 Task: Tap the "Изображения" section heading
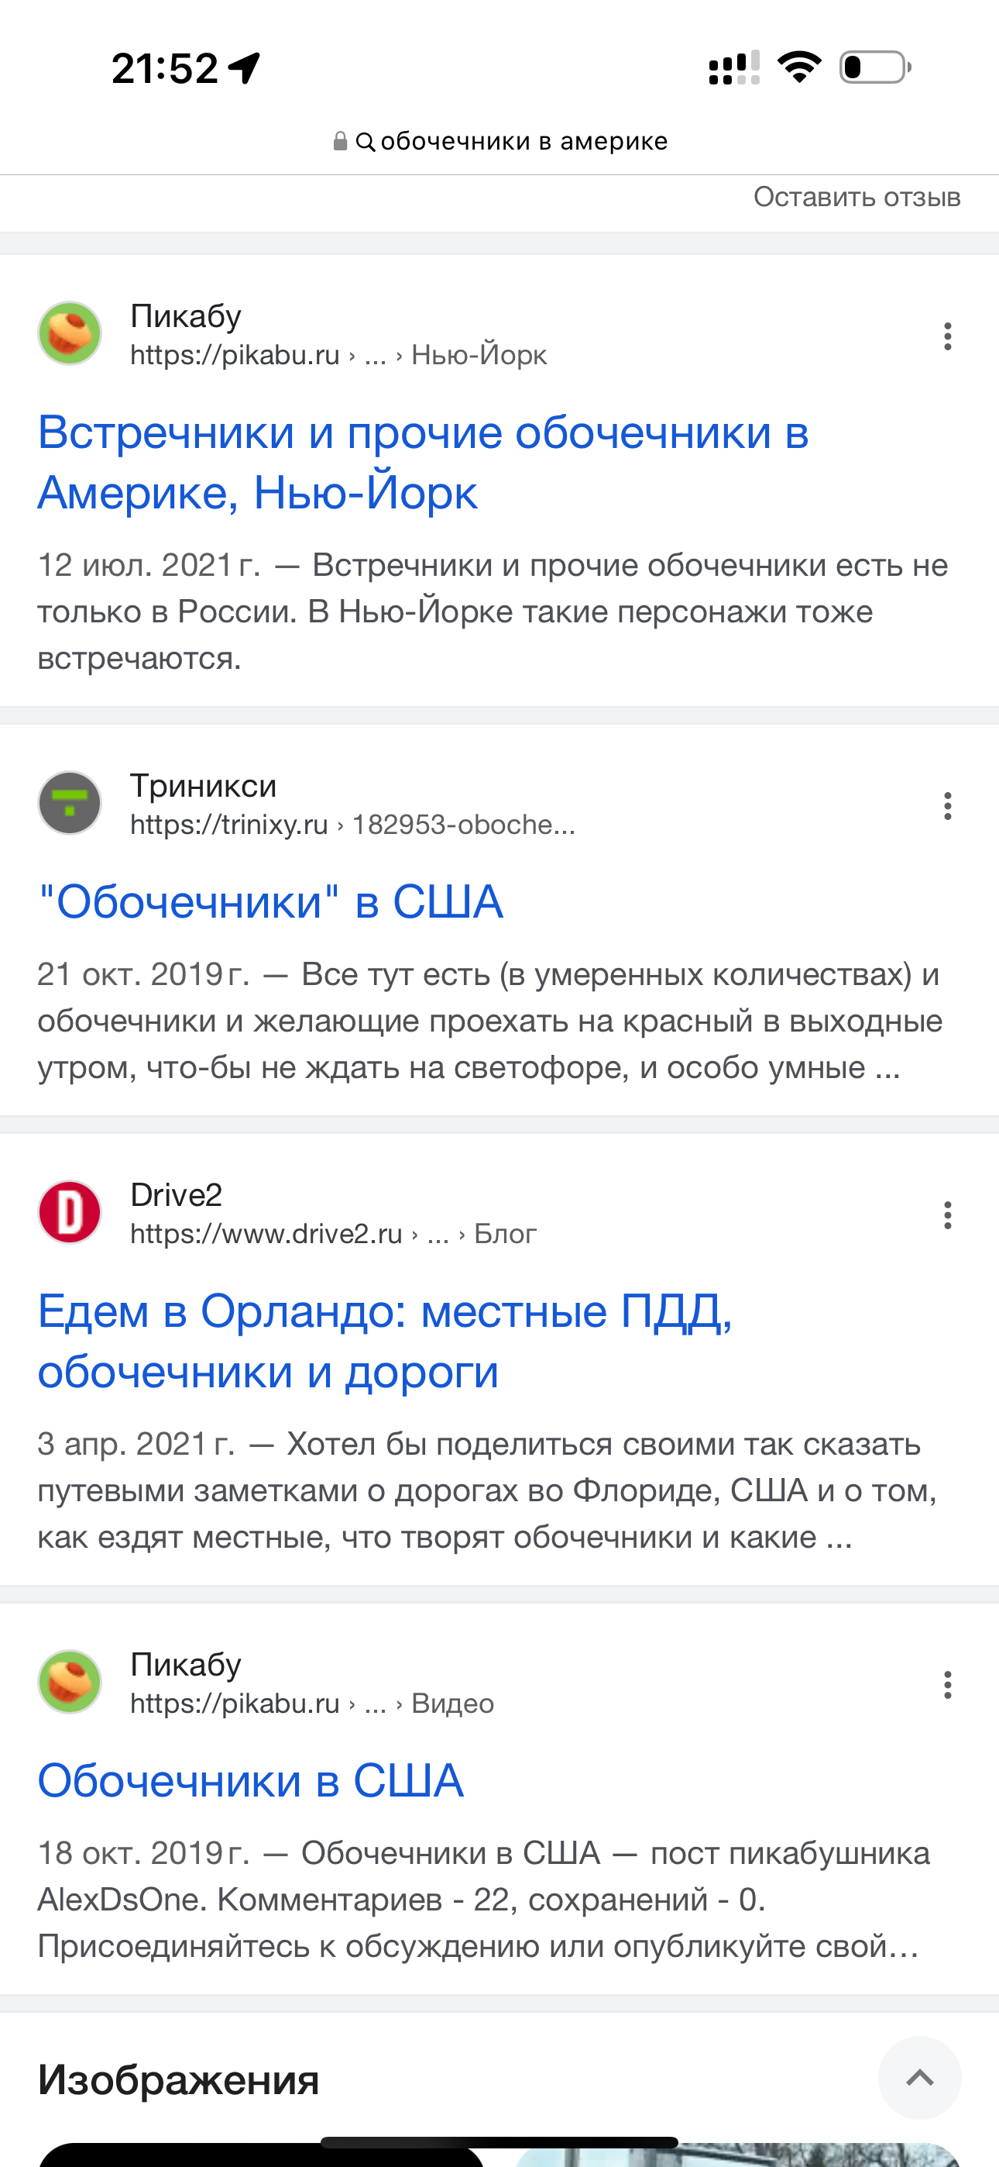click(x=178, y=2079)
